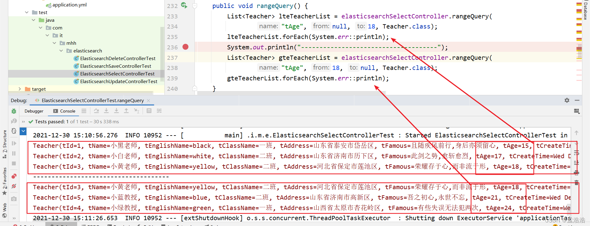Click the Run to Cursor icon
This screenshot has width=590, height=226.
coord(136,111)
